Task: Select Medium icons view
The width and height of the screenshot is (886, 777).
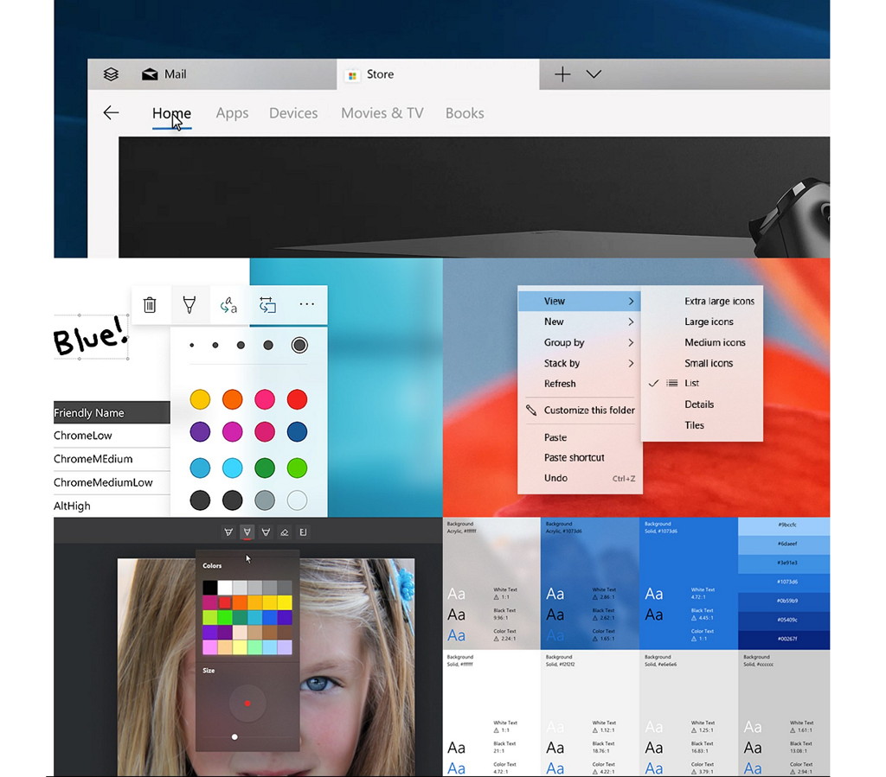Action: coord(702,342)
